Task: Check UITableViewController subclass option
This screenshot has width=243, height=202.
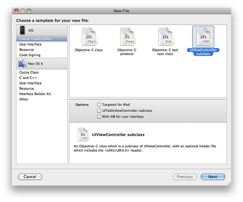Action: 99,110
